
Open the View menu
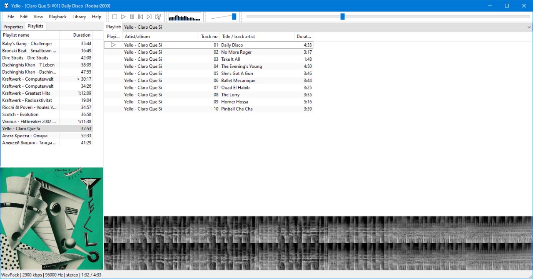pos(38,17)
